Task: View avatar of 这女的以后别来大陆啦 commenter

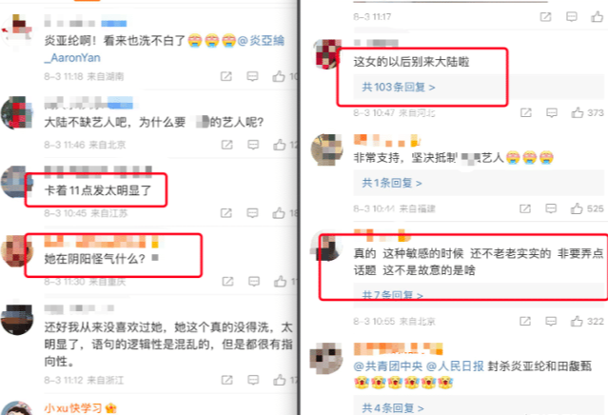Action: point(325,54)
